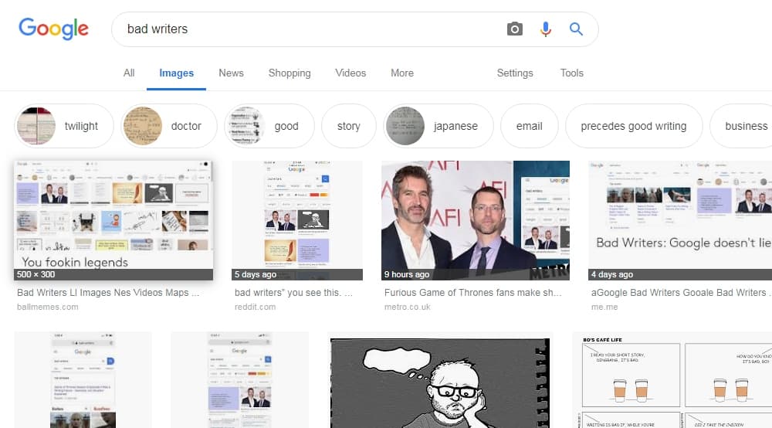
Task: Select the 'good' suggestion chip
Action: [269, 126]
